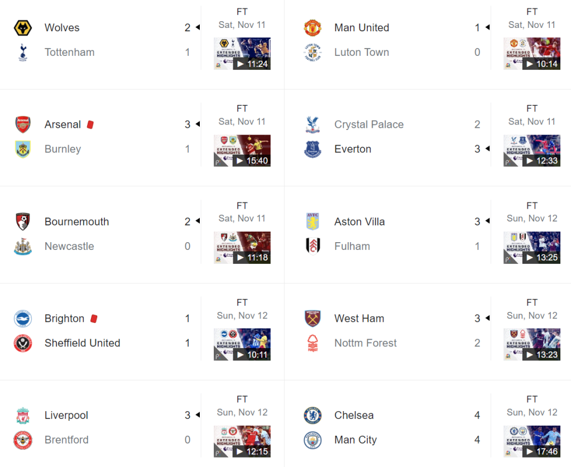Click the Tottenham club crest icon
The height and width of the screenshot is (467, 571).
(23, 52)
